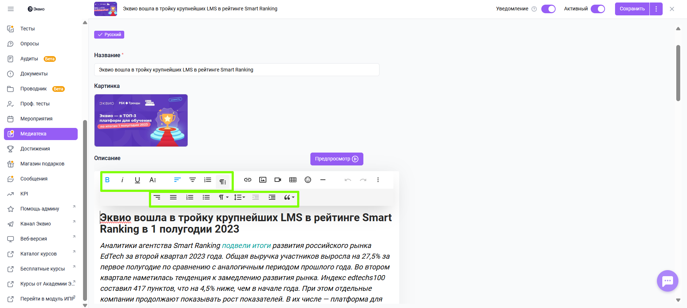The image size is (687, 308).
Task: Expand the toolbar's more options dots
Action: point(378,180)
